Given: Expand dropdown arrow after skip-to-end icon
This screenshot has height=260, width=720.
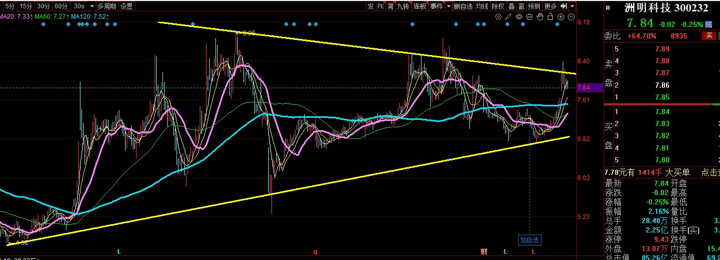Looking at the screenshot, I should tap(572, 6).
